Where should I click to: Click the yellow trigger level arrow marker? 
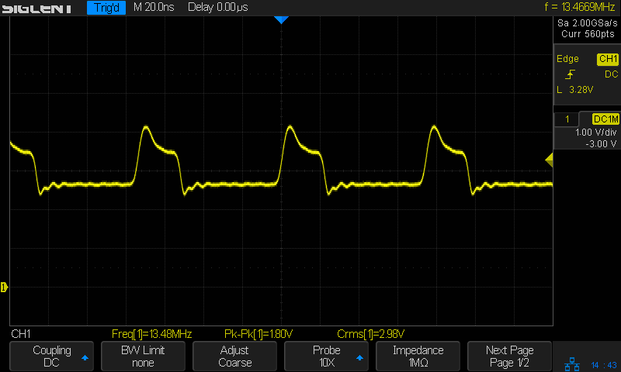(x=549, y=160)
